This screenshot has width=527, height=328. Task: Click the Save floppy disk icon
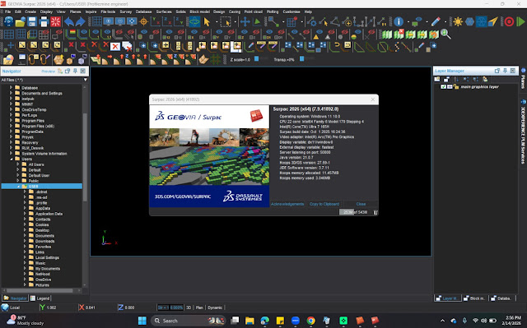[x=32, y=22]
